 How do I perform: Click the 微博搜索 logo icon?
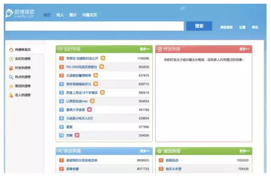coord(9,14)
